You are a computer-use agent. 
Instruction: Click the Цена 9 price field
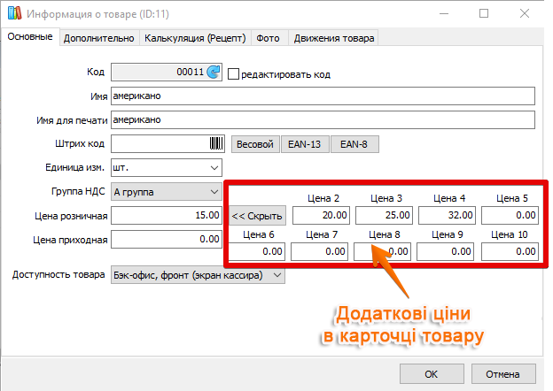pos(446,251)
